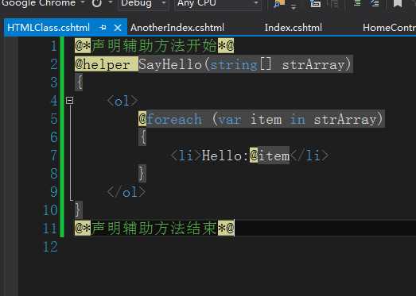Collapse the <ol> block at line 4

click(x=69, y=100)
